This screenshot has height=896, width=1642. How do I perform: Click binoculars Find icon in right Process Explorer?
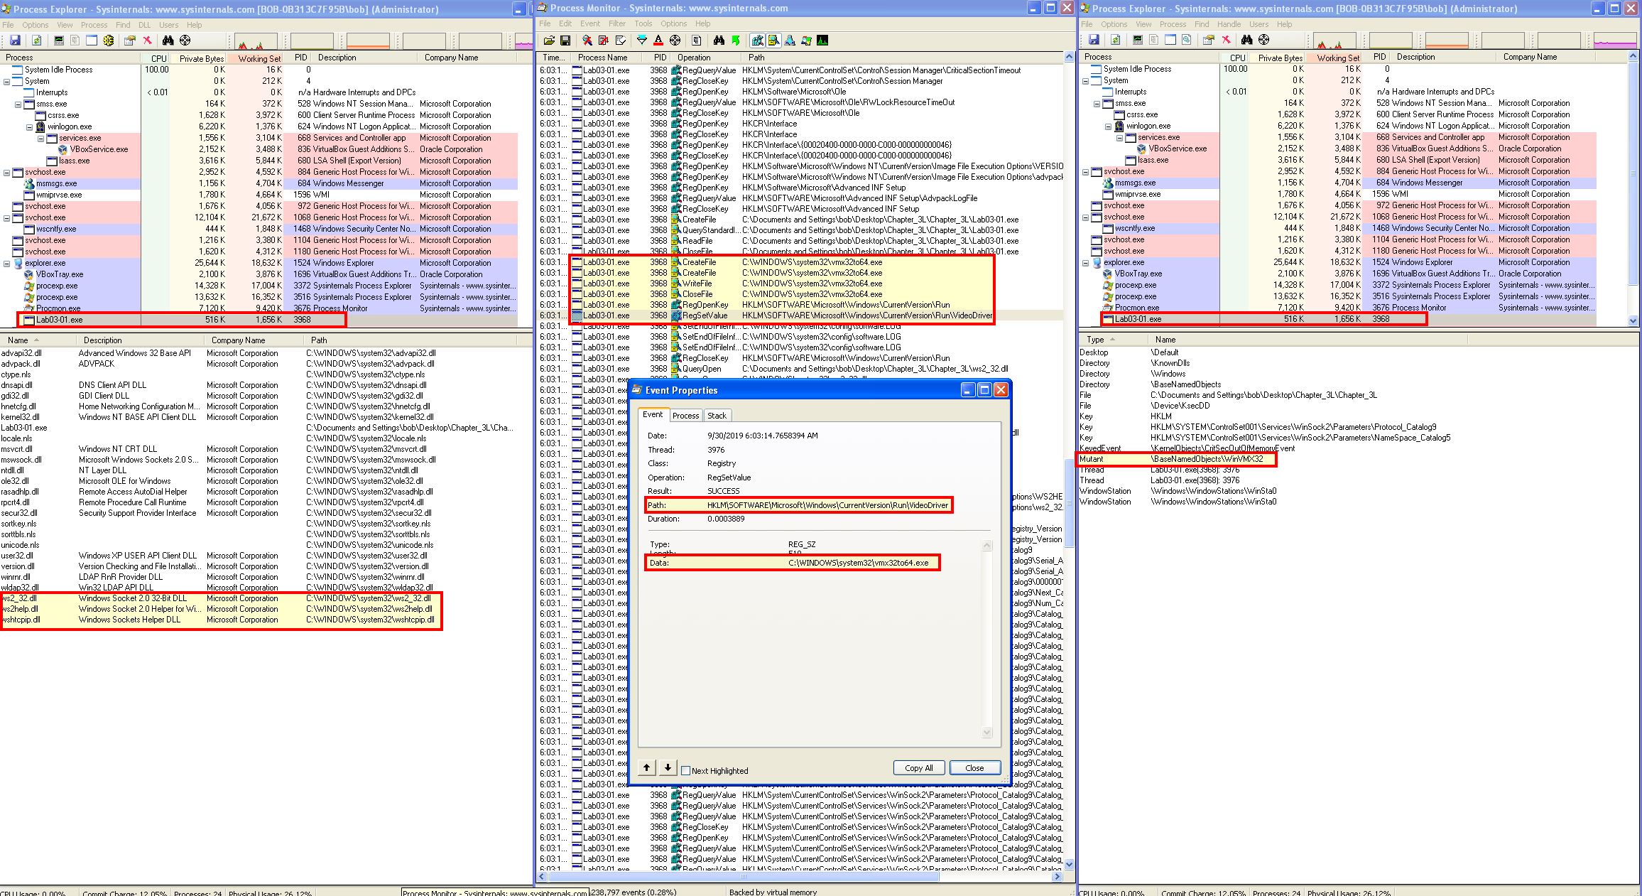click(x=1247, y=40)
